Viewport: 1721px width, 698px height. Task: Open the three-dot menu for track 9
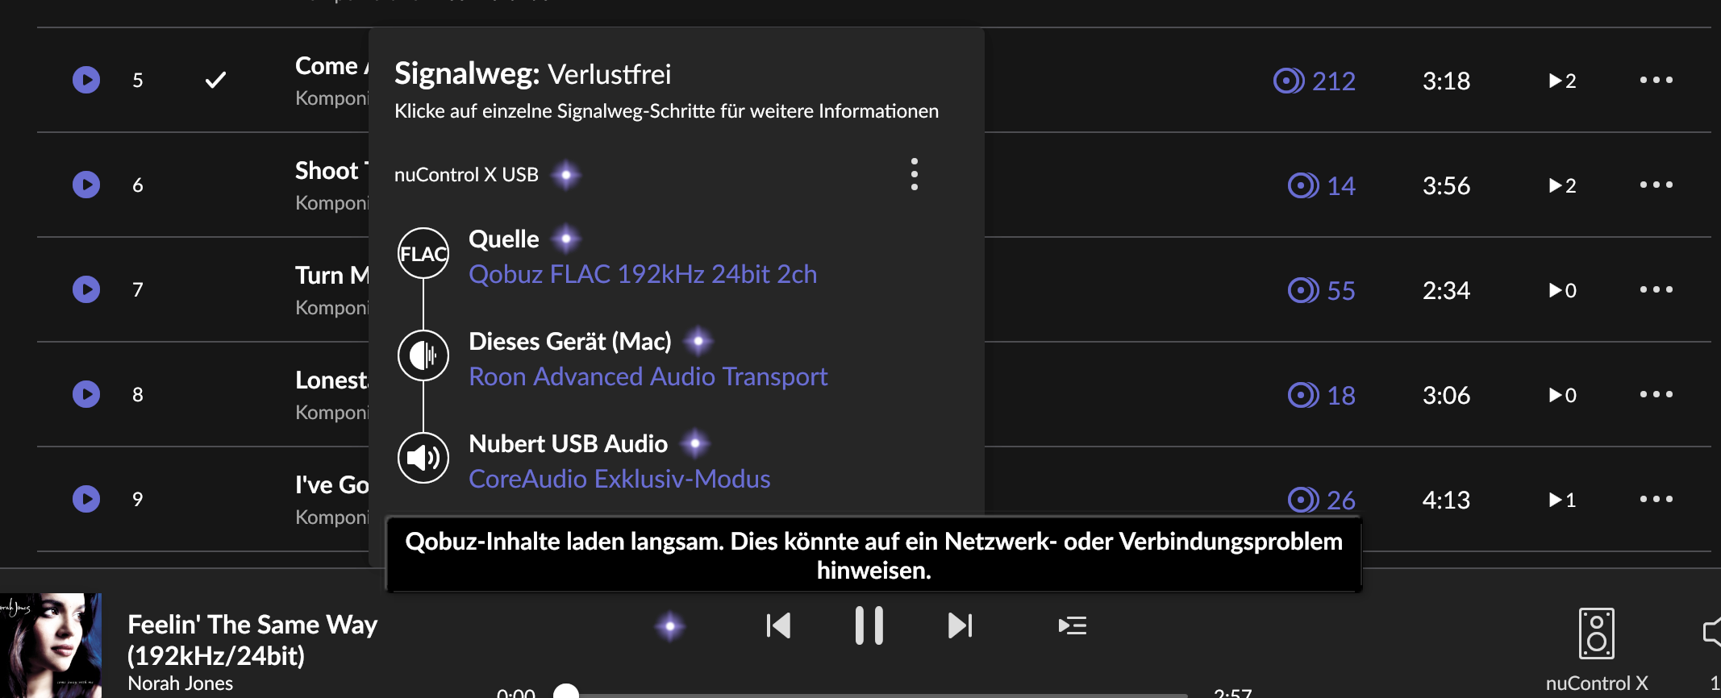(x=1656, y=499)
